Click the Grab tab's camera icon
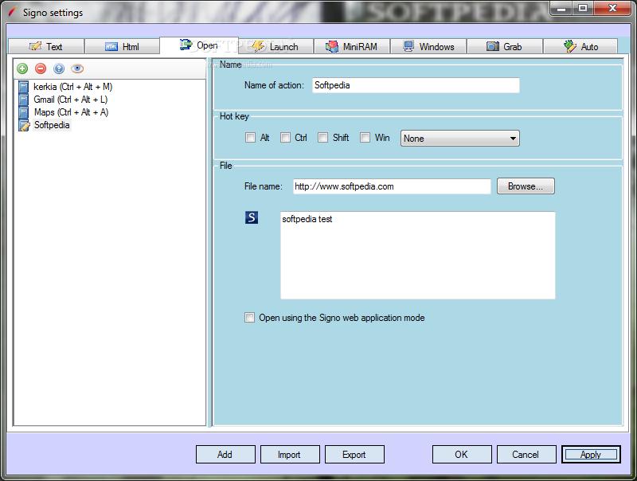Screen dimensions: 637x481 click(492, 46)
